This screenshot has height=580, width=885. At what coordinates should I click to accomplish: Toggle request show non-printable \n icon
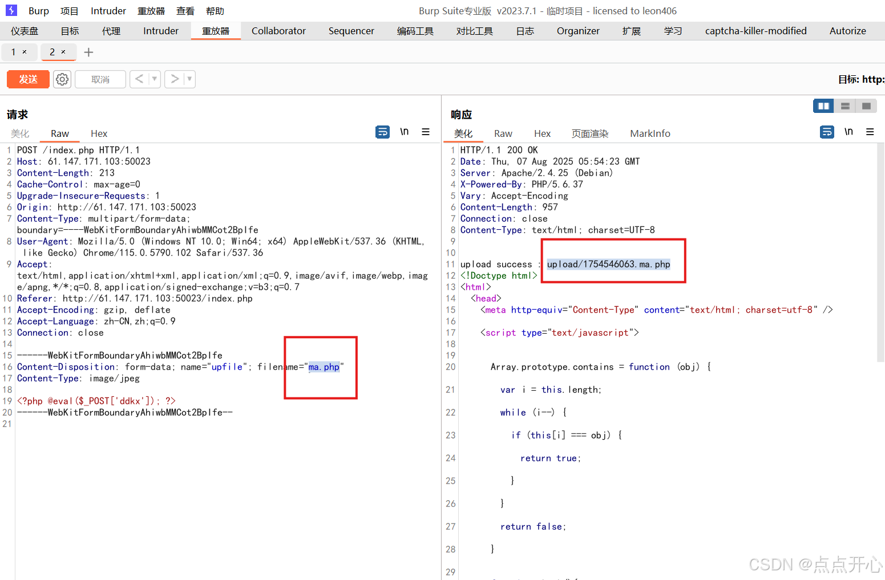[x=404, y=132]
